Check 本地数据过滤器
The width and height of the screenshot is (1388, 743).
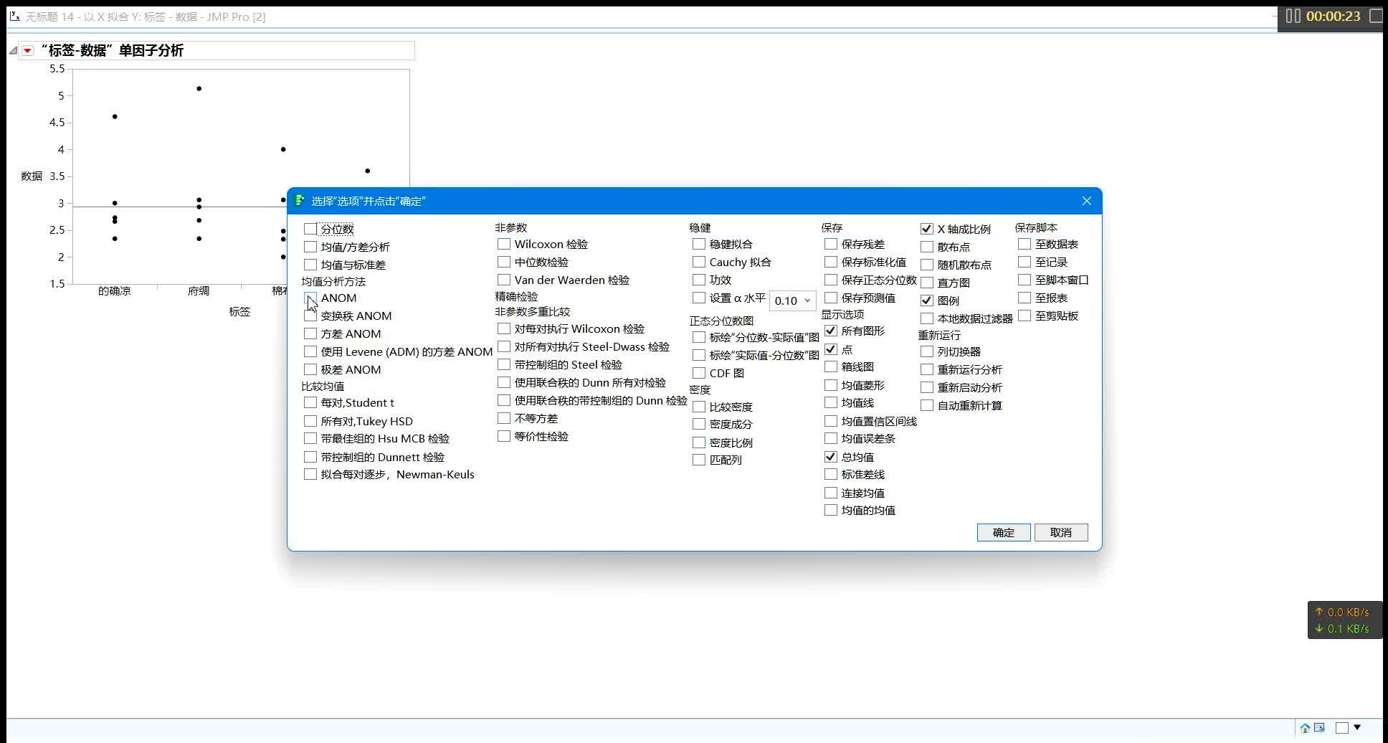927,318
